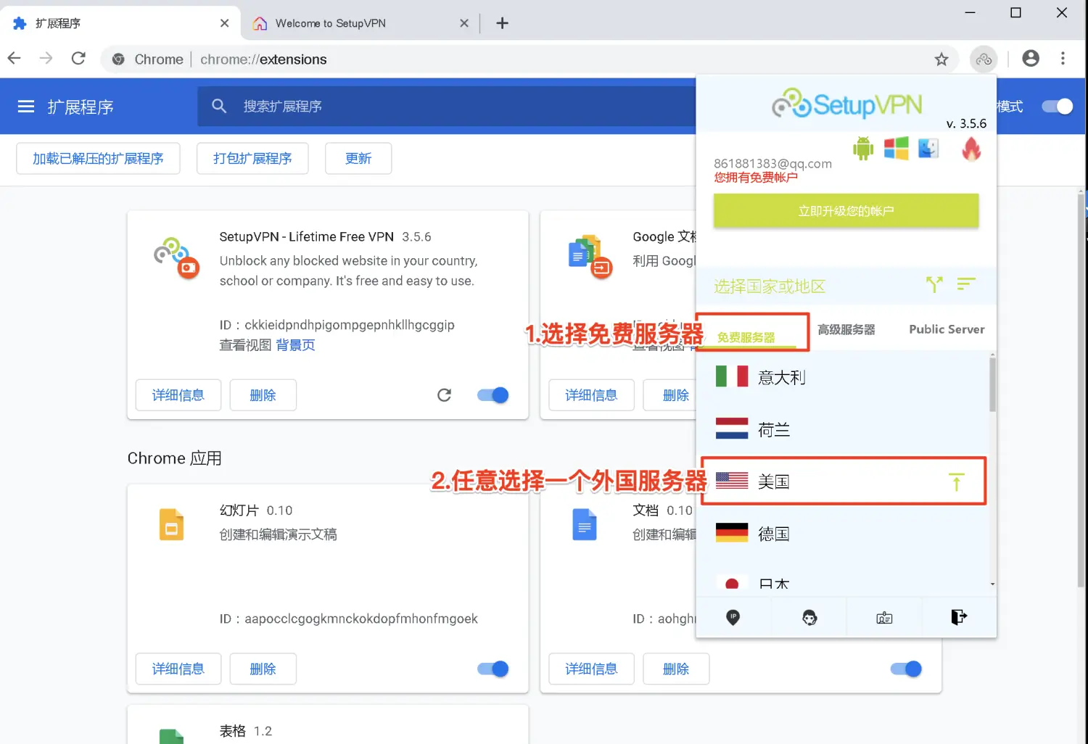Click the 打包扩展程序 button
1088x744 pixels.
coord(252,159)
